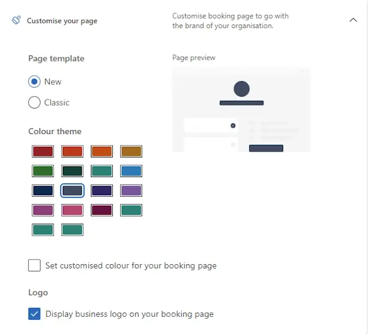Select the Classic page template
Viewport: 368px width, 334px height.
point(35,103)
